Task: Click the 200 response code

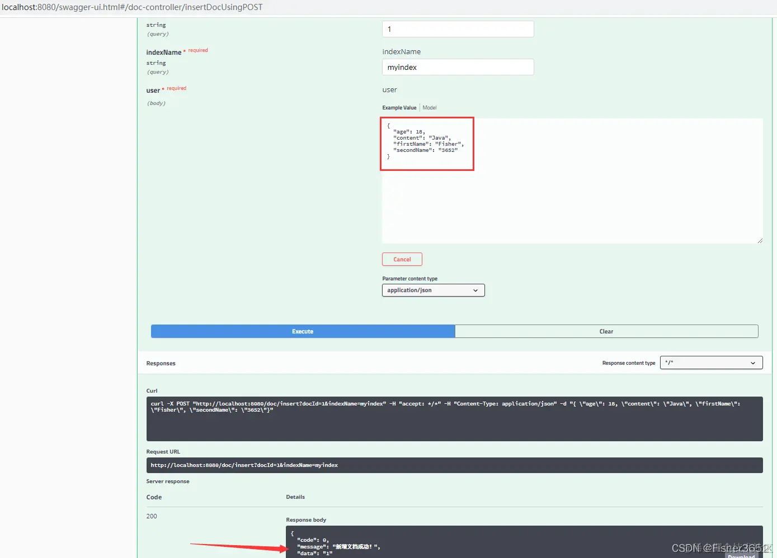Action: tap(152, 516)
